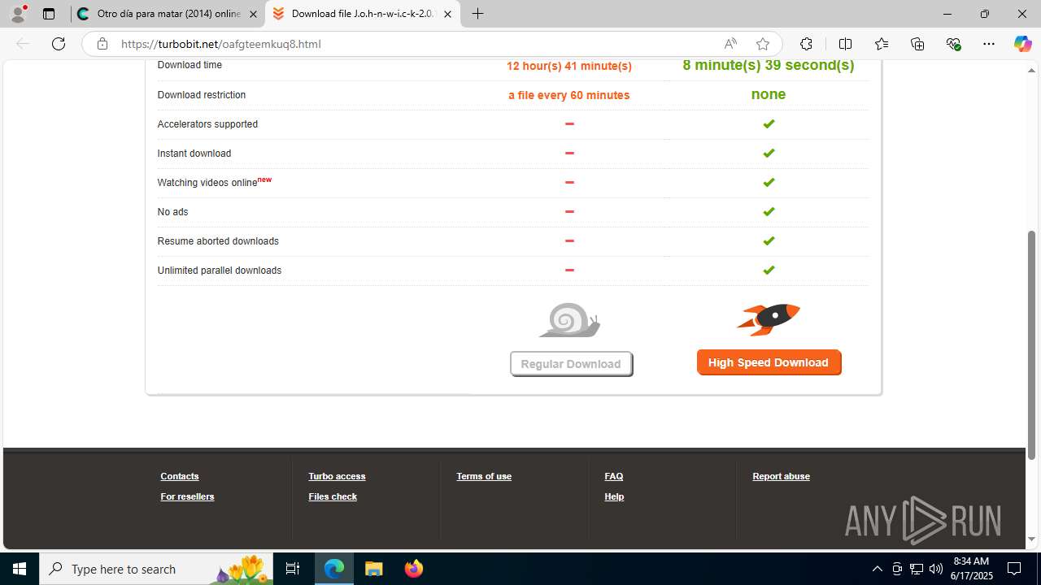Open the browser profile icon
The image size is (1041, 585).
pos(18,14)
